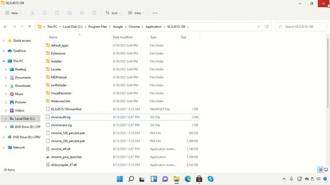
Task: Click the Paste clipboard icon
Action: coord(57,13)
